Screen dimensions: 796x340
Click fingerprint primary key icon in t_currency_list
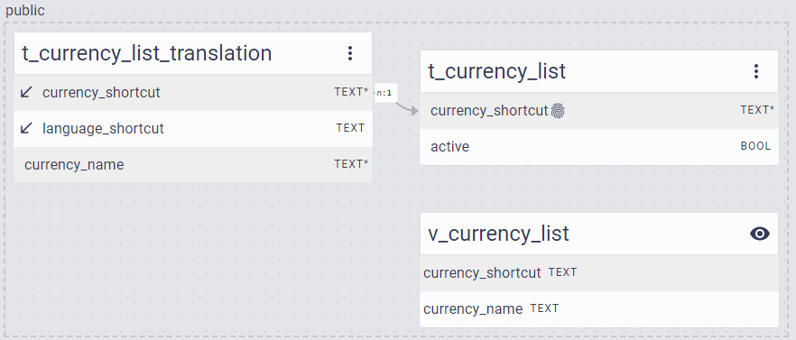pyautogui.click(x=558, y=111)
